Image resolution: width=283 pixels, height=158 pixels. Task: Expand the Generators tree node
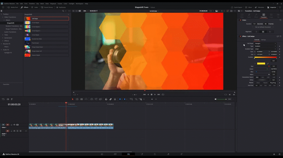tap(3, 38)
